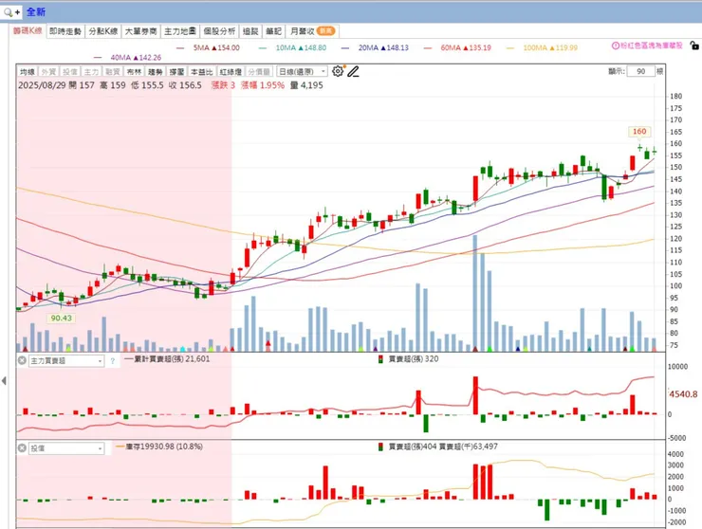
Task: Click the 4540.8 axis value label
Action: tap(683, 394)
